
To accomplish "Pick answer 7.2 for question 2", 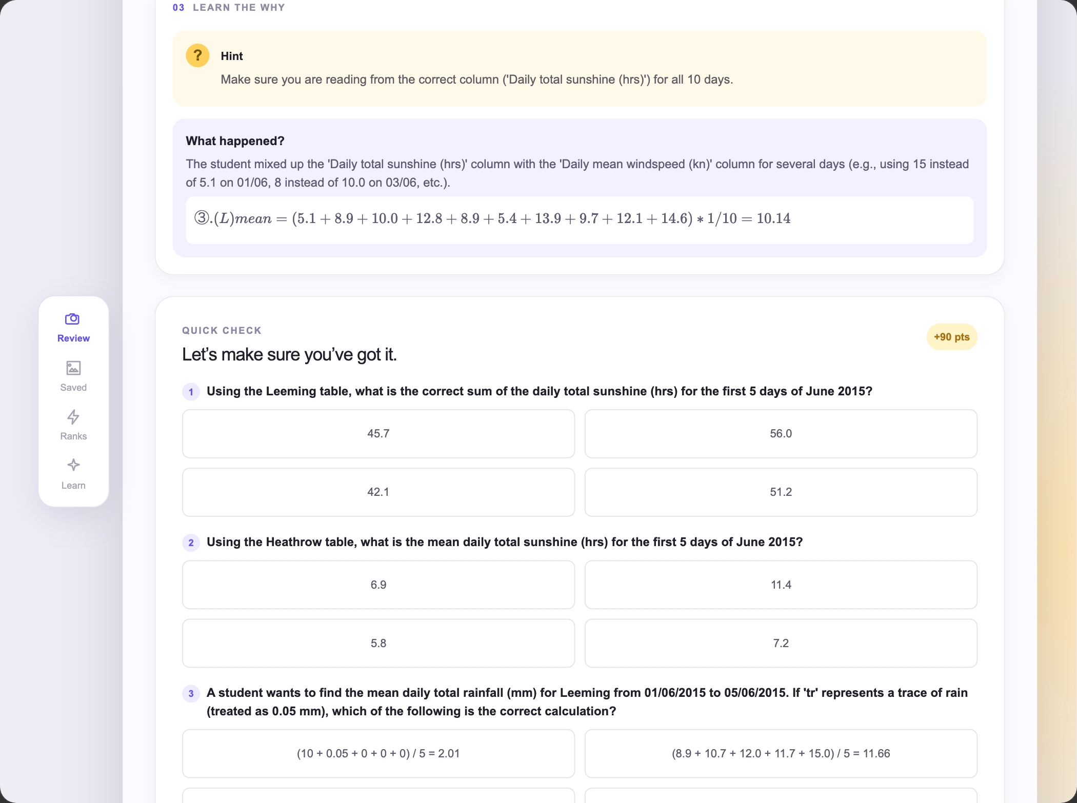I will [781, 643].
